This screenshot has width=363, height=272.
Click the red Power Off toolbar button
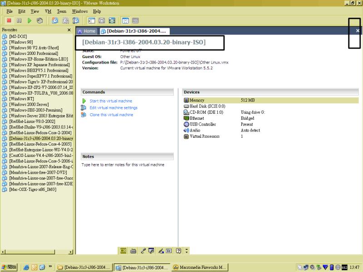(x=9, y=20)
